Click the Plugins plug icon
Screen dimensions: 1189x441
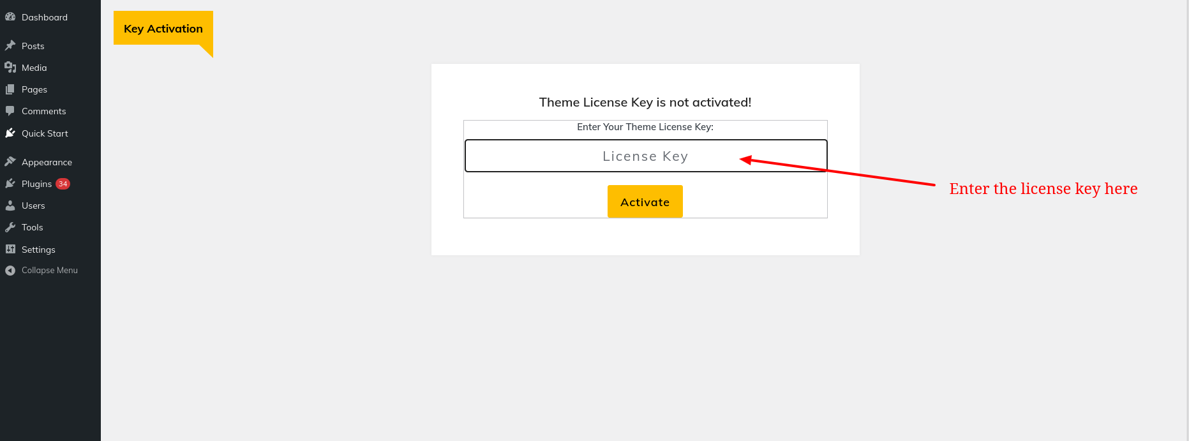point(10,184)
